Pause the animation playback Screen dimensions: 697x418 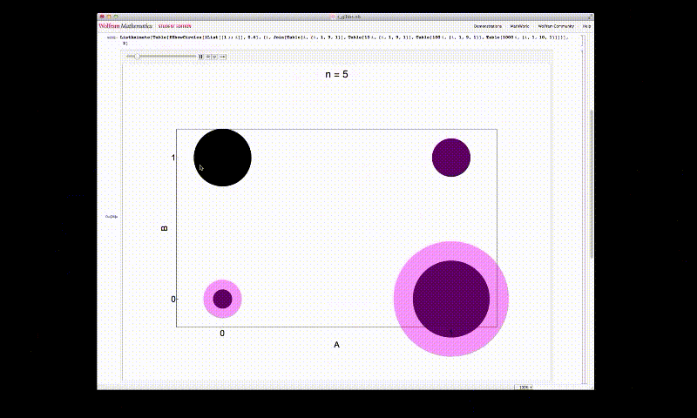point(201,57)
